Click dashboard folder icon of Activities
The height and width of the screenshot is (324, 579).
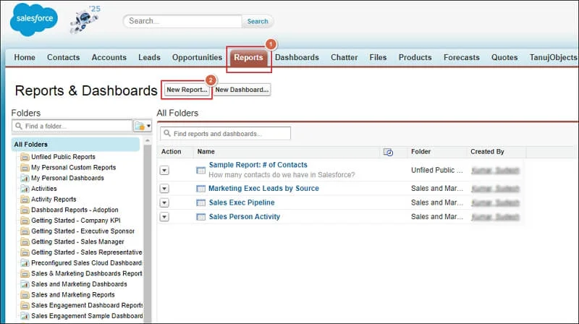pos(25,189)
